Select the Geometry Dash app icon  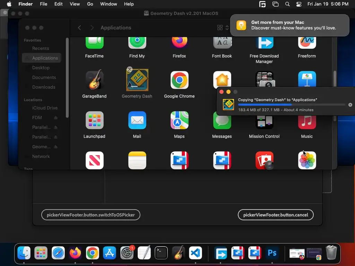coord(137,80)
